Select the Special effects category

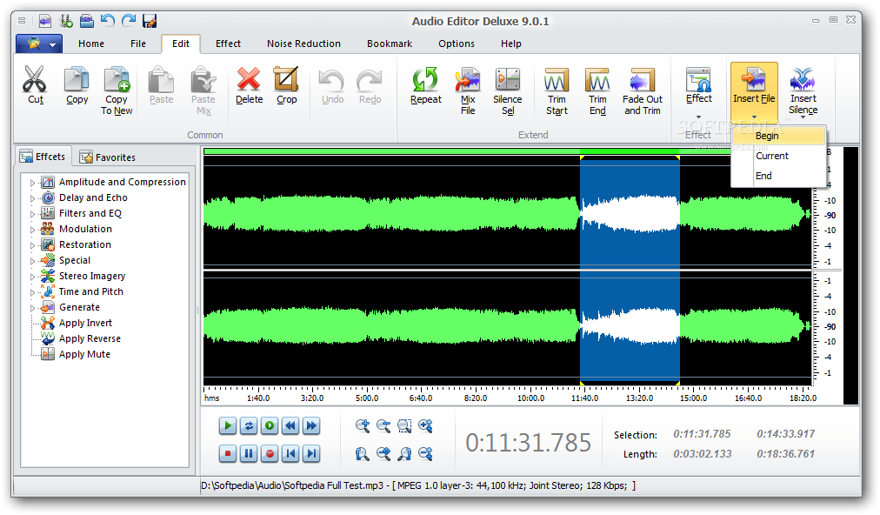[75, 261]
